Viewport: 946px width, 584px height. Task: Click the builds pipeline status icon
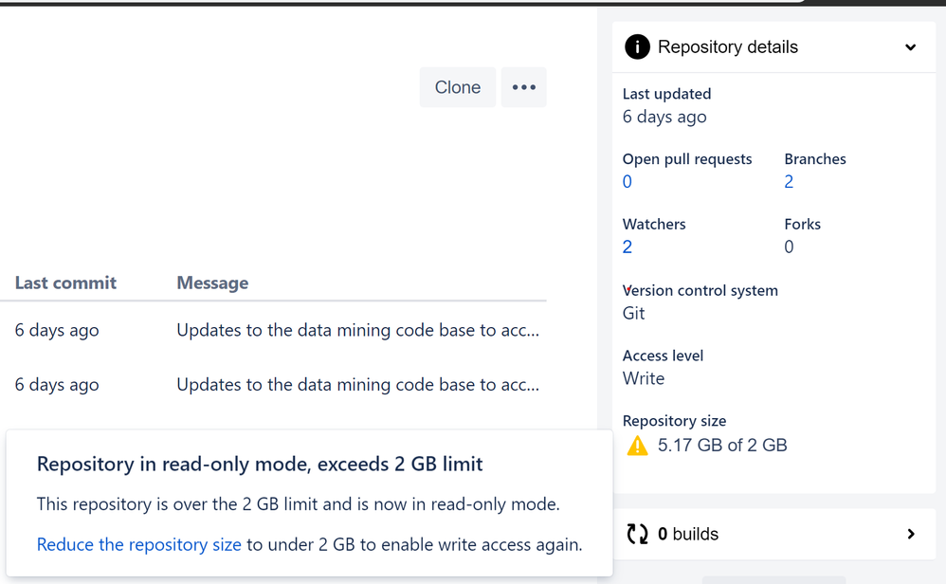tap(638, 534)
